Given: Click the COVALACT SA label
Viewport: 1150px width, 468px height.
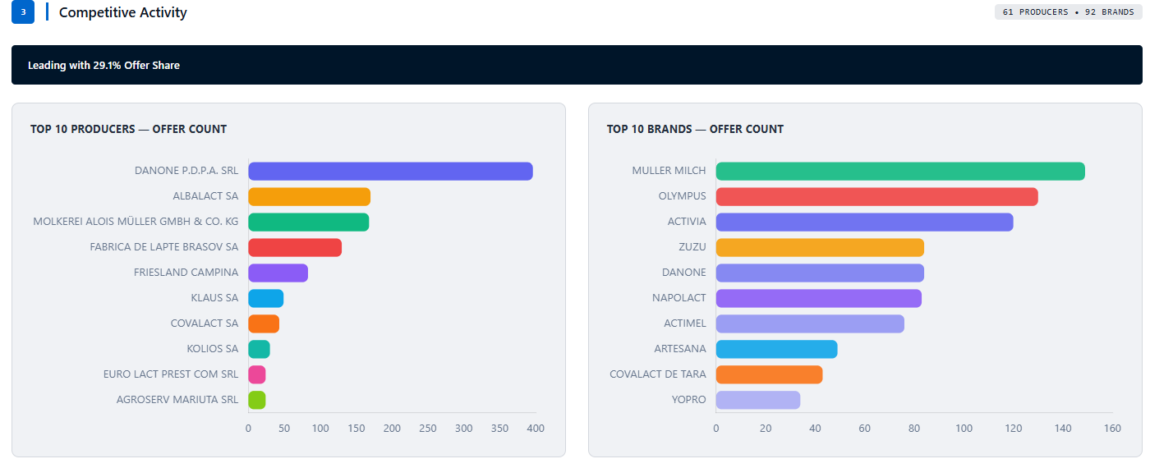Looking at the screenshot, I should [x=205, y=323].
